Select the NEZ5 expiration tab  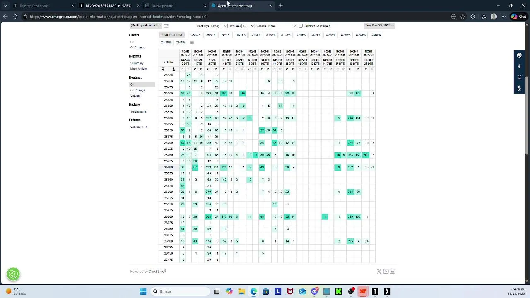(x=225, y=35)
